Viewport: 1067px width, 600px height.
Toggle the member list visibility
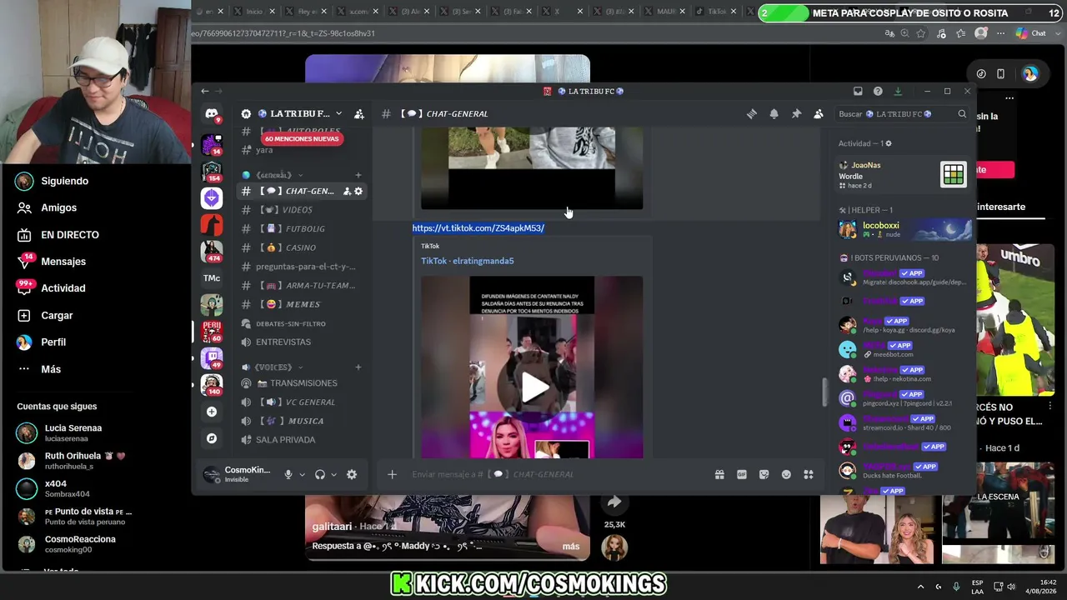pyautogui.click(x=819, y=114)
